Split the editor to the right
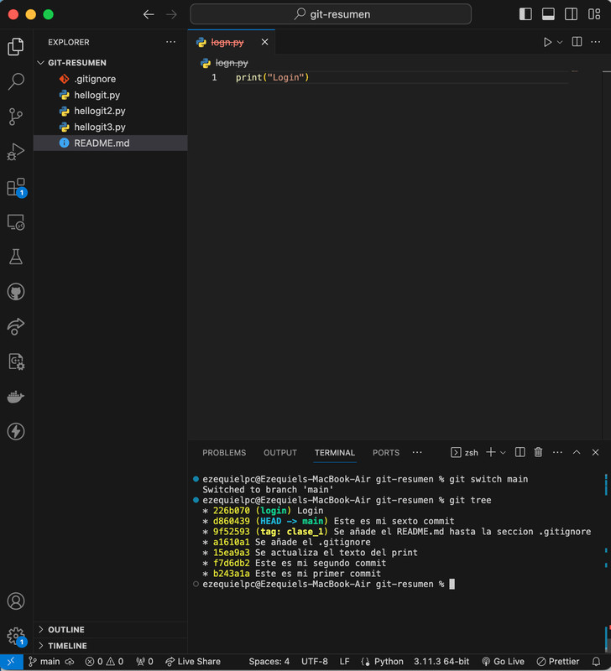 coord(577,42)
